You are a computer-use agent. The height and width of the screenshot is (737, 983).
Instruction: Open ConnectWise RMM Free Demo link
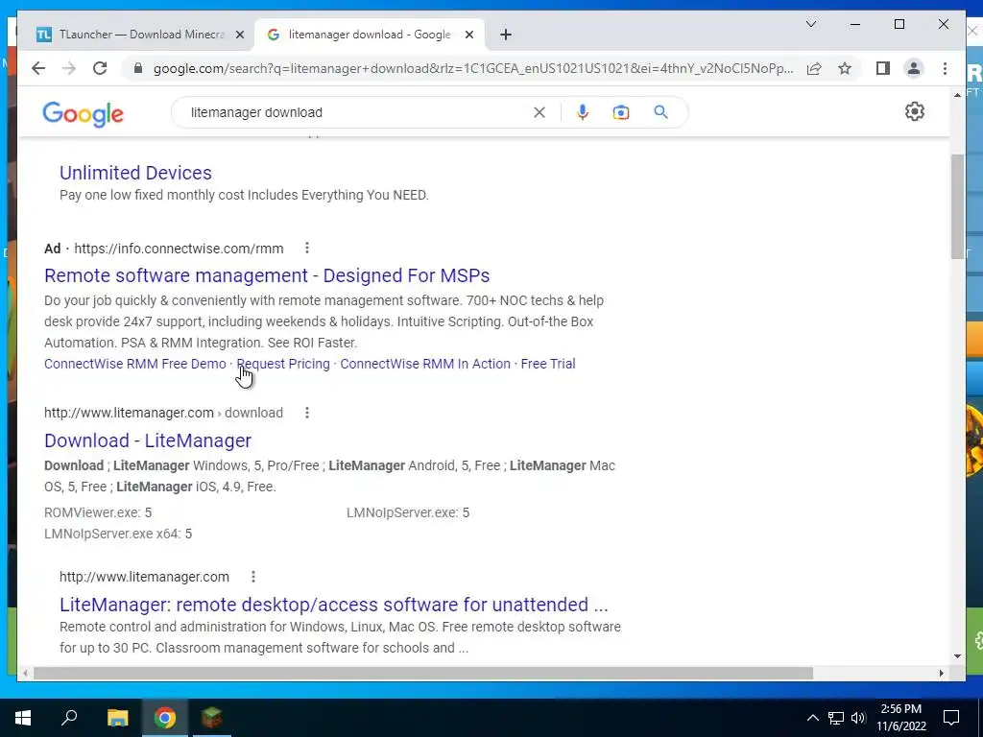pyautogui.click(x=134, y=364)
